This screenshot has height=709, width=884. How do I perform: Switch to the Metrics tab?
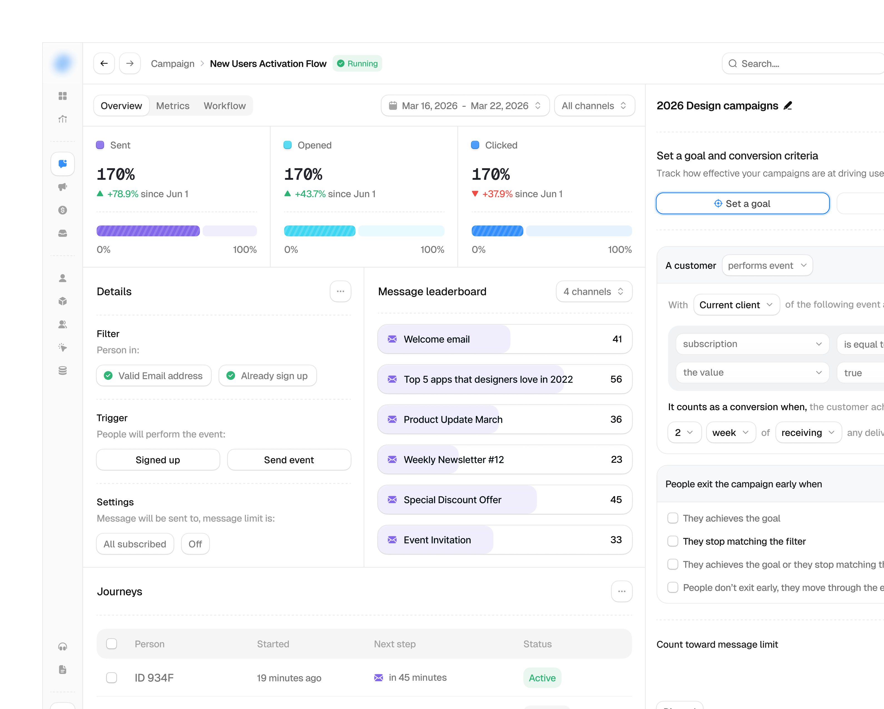point(173,106)
